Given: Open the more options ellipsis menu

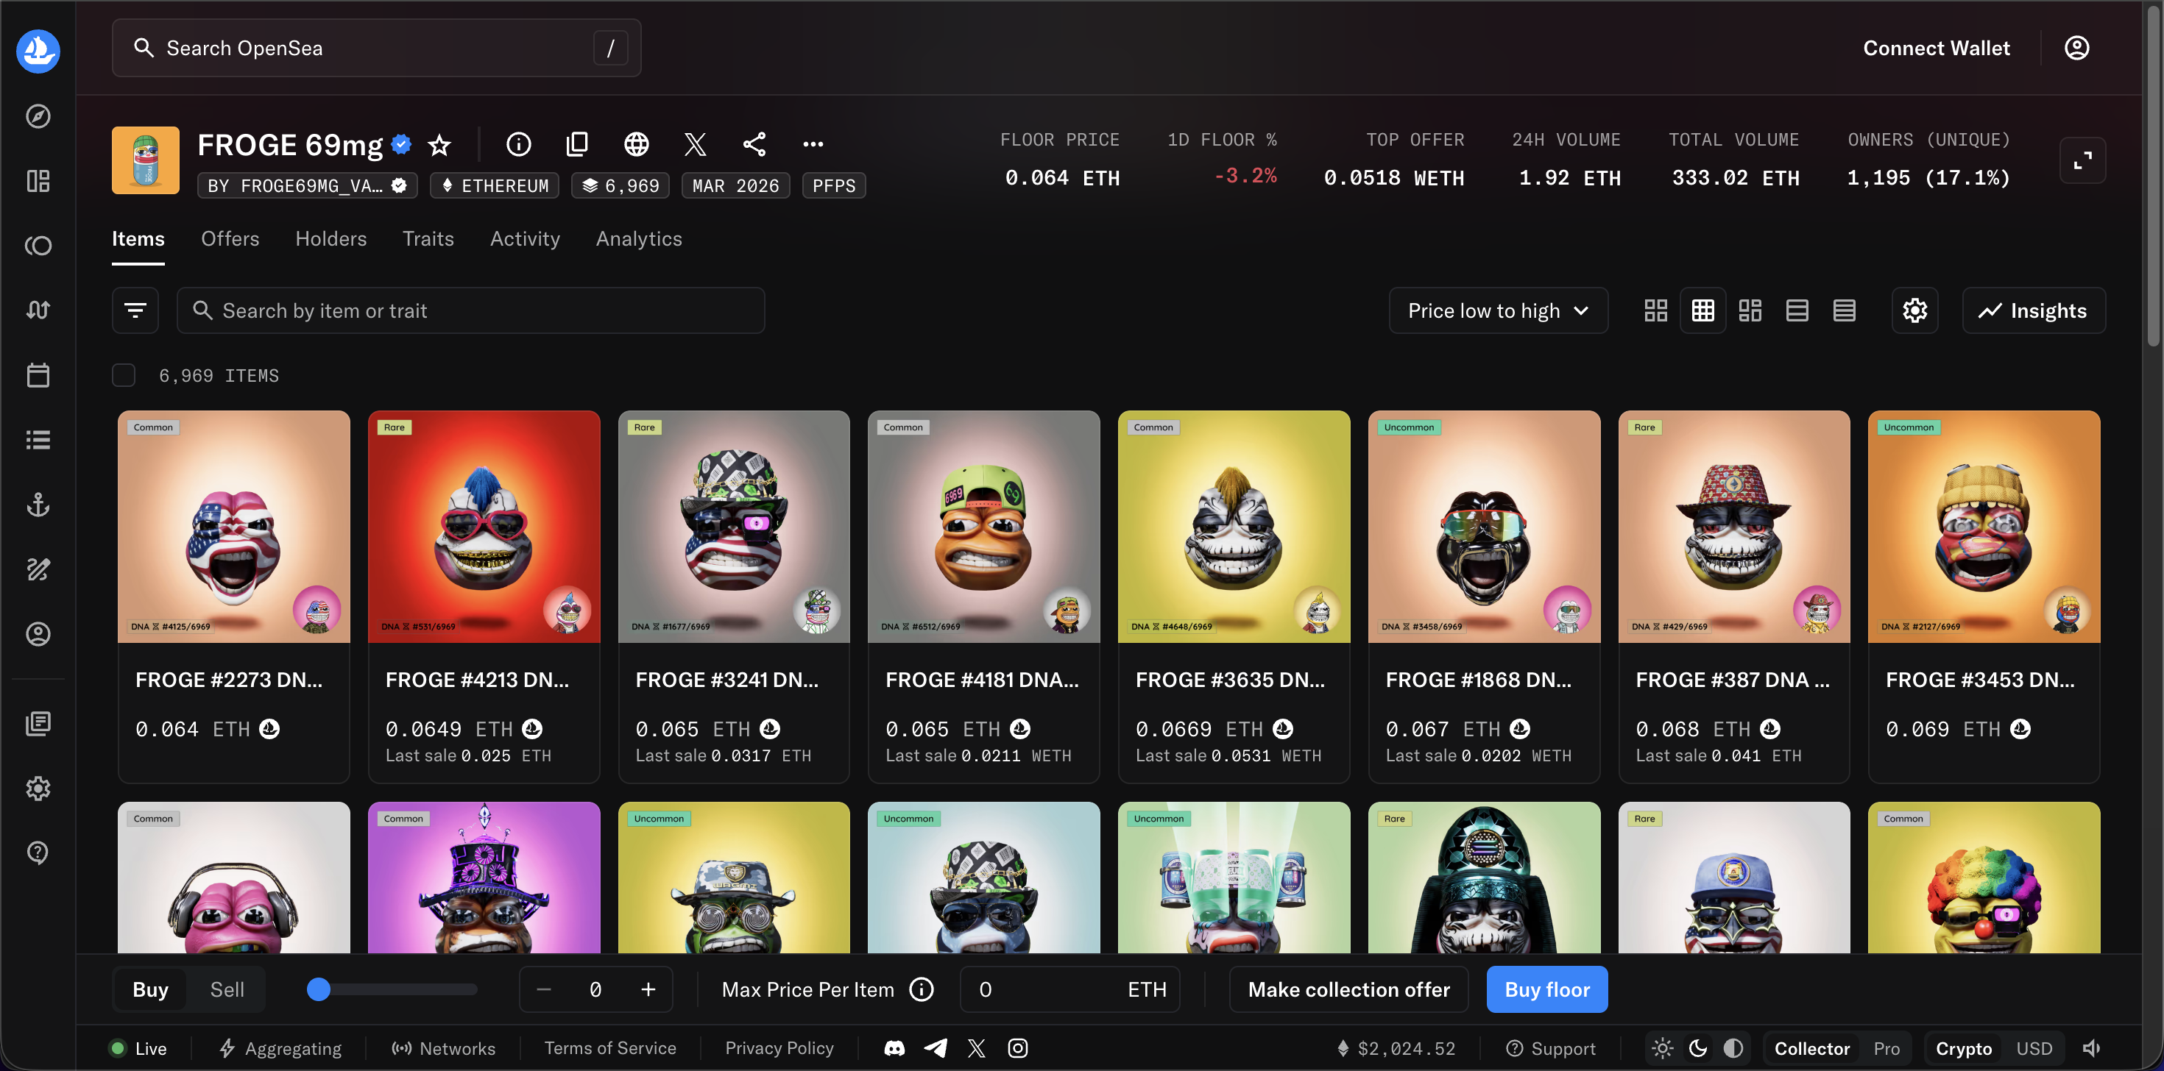Looking at the screenshot, I should (813, 144).
